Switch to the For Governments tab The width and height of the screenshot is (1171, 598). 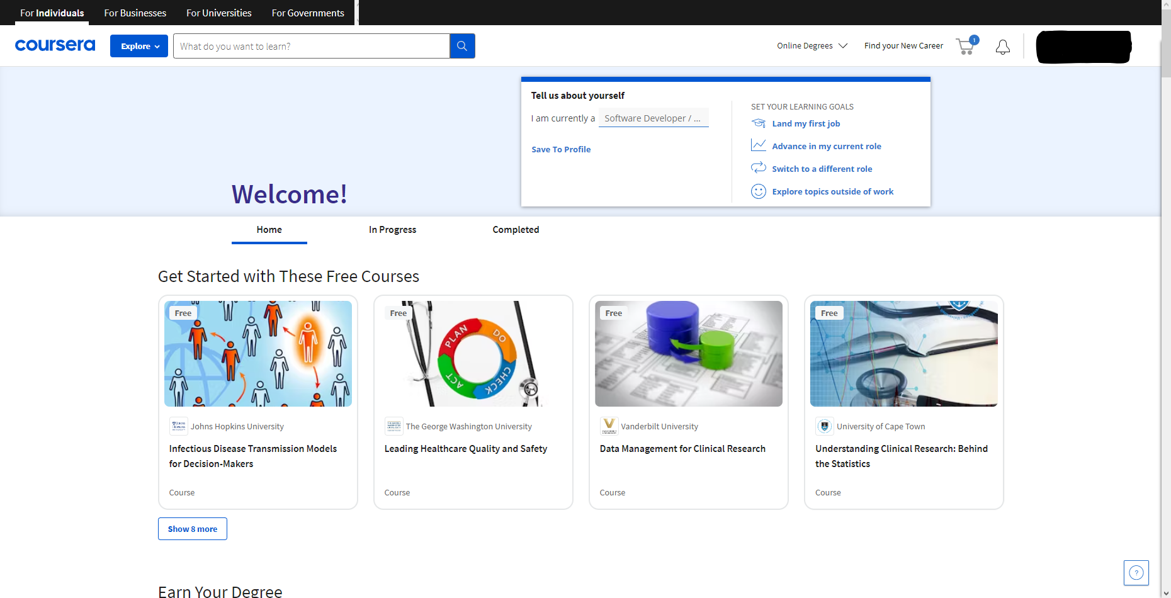click(308, 13)
